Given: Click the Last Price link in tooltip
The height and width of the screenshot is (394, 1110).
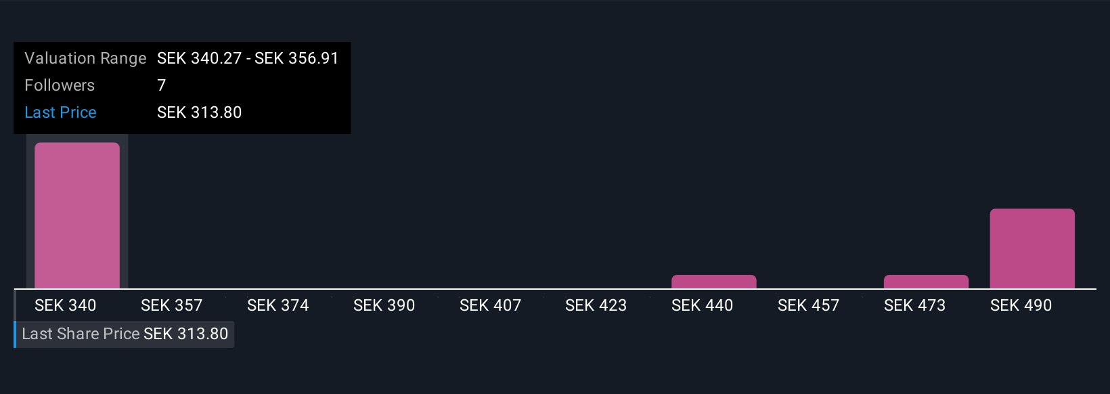Looking at the screenshot, I should click(60, 112).
